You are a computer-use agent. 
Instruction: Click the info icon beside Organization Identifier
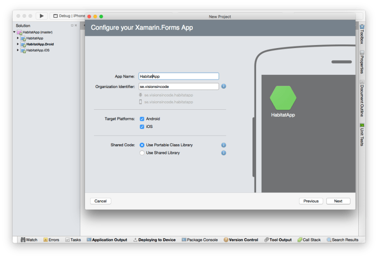[x=224, y=86]
